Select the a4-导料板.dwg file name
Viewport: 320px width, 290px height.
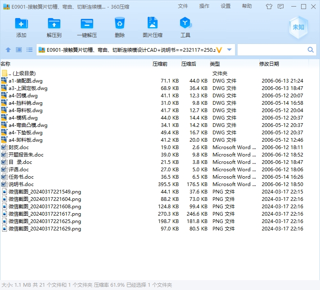25,110
